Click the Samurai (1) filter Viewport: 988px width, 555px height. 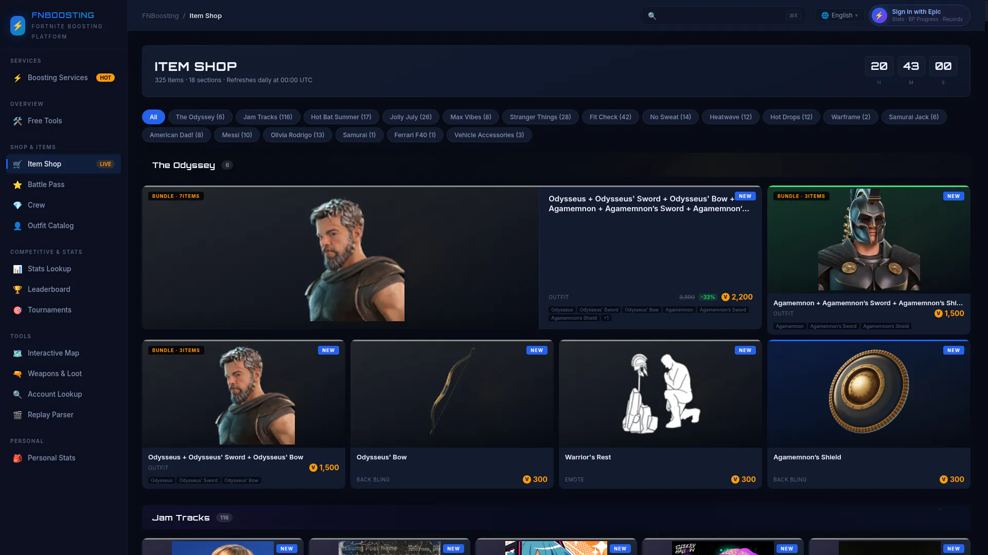(359, 135)
